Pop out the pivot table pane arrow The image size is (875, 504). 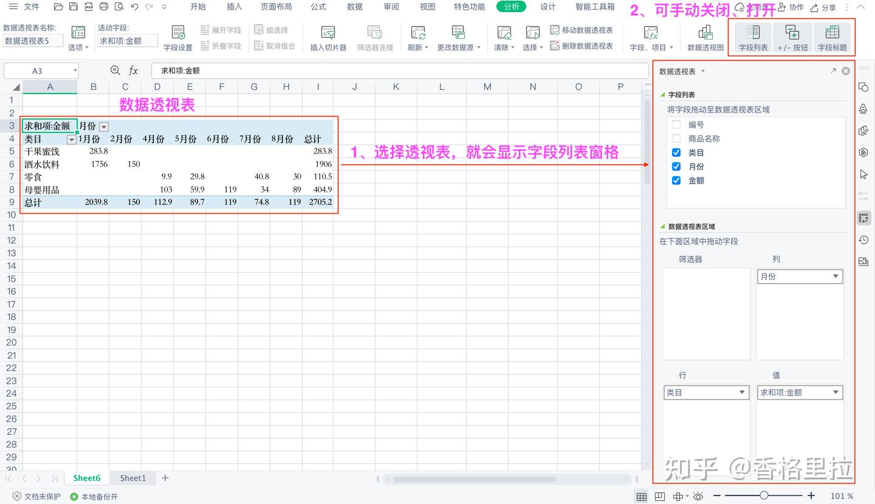[833, 71]
